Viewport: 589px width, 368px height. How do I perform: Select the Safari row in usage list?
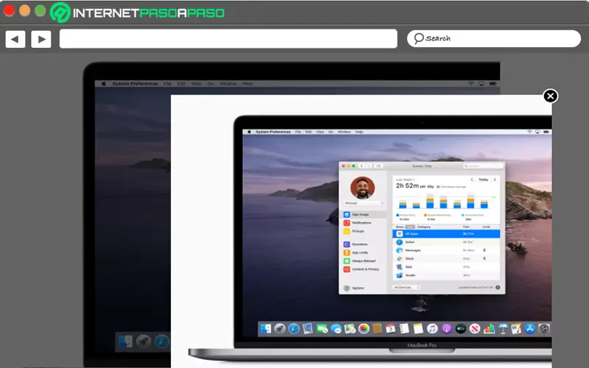pyautogui.click(x=446, y=242)
